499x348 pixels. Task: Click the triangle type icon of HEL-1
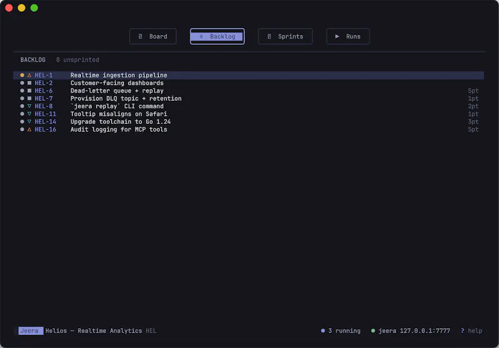[29, 75]
